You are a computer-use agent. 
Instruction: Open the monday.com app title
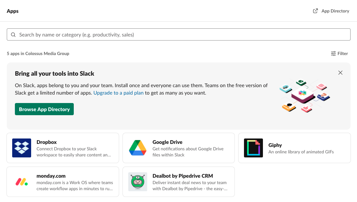pyautogui.click(x=51, y=176)
